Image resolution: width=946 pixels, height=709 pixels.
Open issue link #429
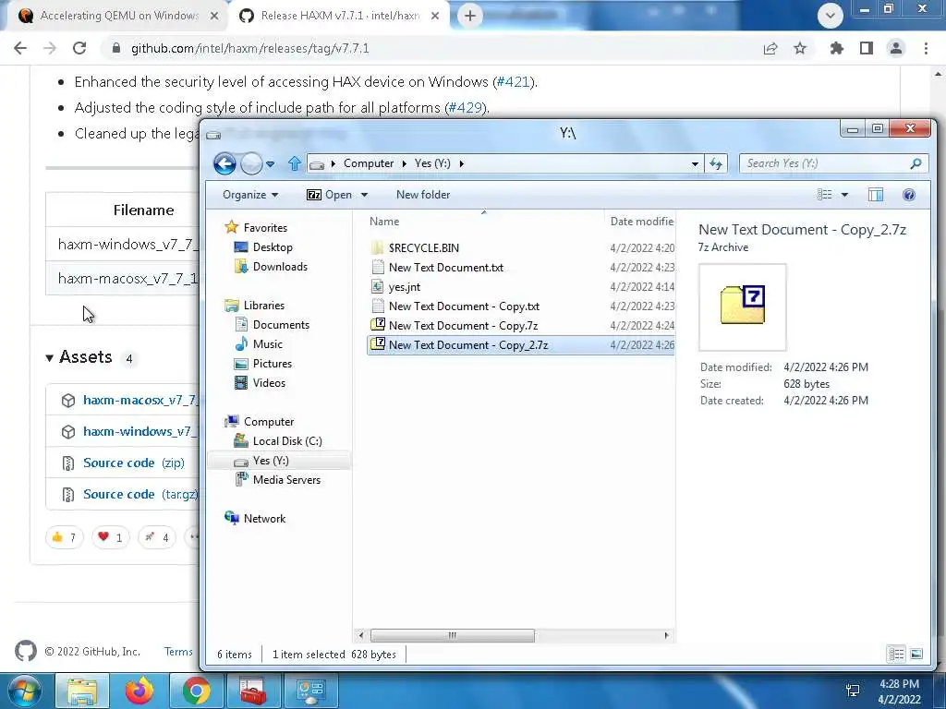(x=466, y=107)
